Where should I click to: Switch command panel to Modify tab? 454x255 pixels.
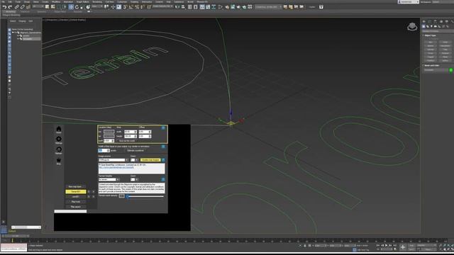point(429,22)
